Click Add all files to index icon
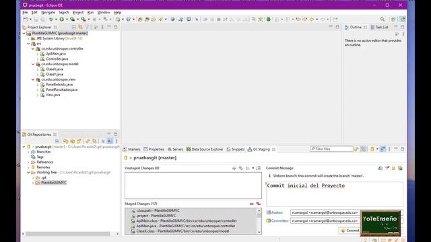Image resolution: width=431 pixels, height=242 pixels. pos(241,168)
